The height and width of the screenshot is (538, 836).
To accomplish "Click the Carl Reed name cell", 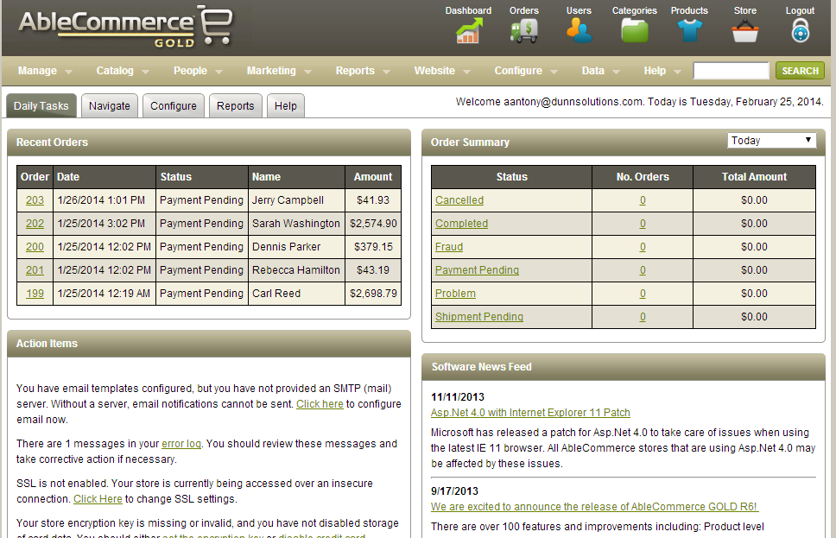I will click(296, 294).
